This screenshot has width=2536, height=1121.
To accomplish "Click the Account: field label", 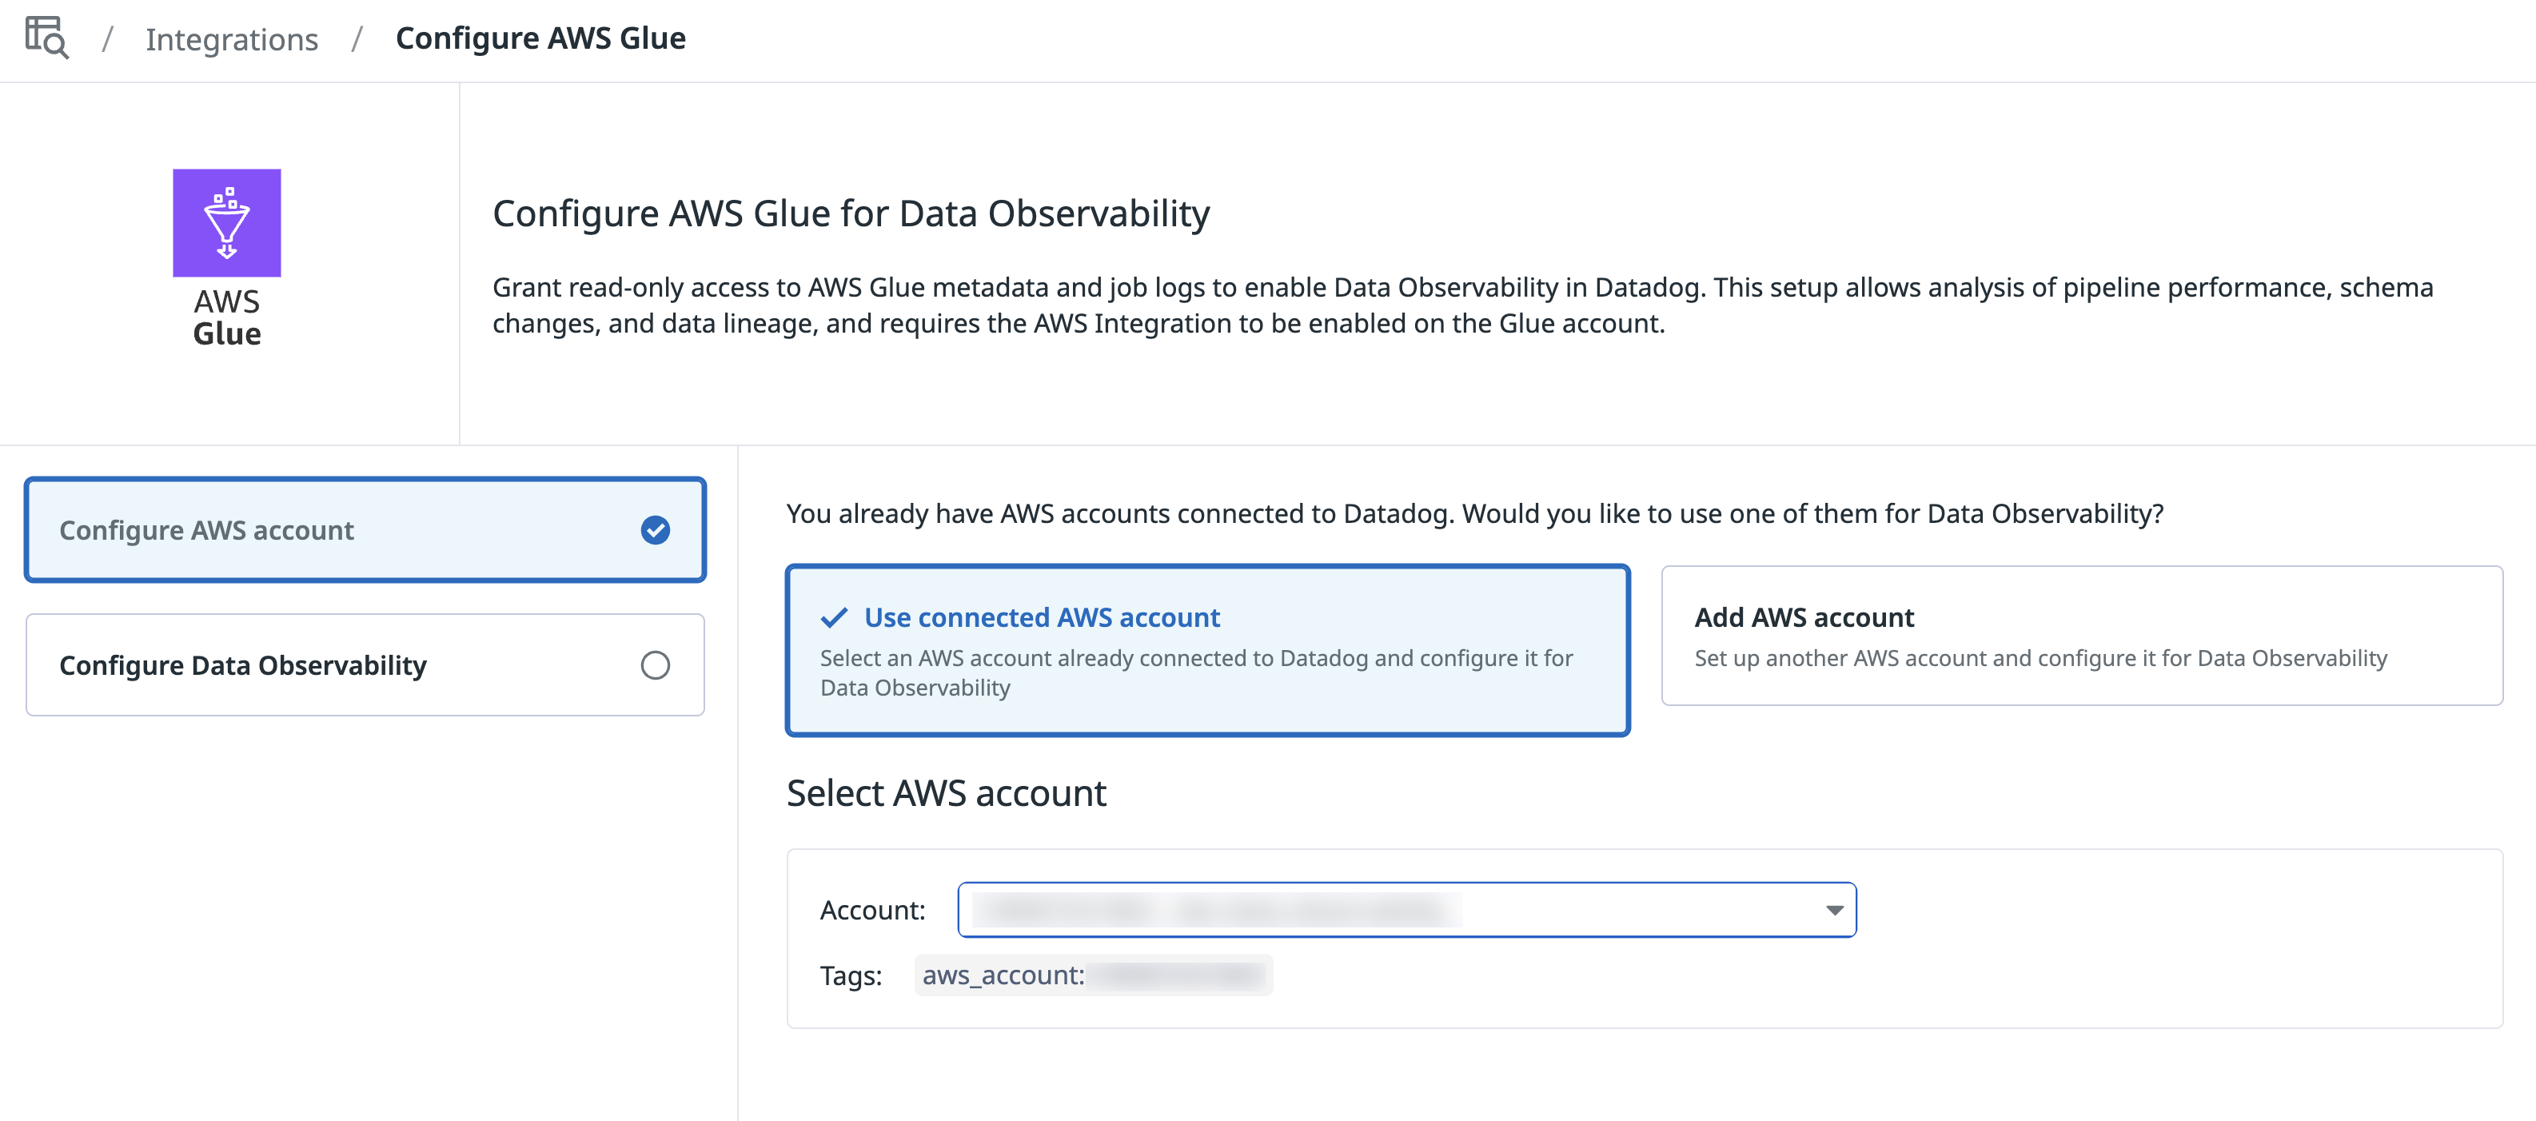I will (x=872, y=911).
